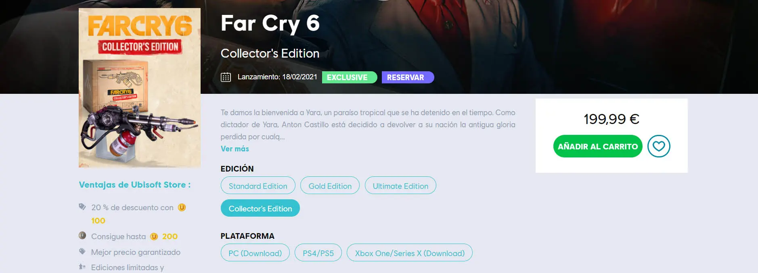This screenshot has height=273, width=758.
Task: Choose PS4/PS5 platform
Action: point(318,253)
